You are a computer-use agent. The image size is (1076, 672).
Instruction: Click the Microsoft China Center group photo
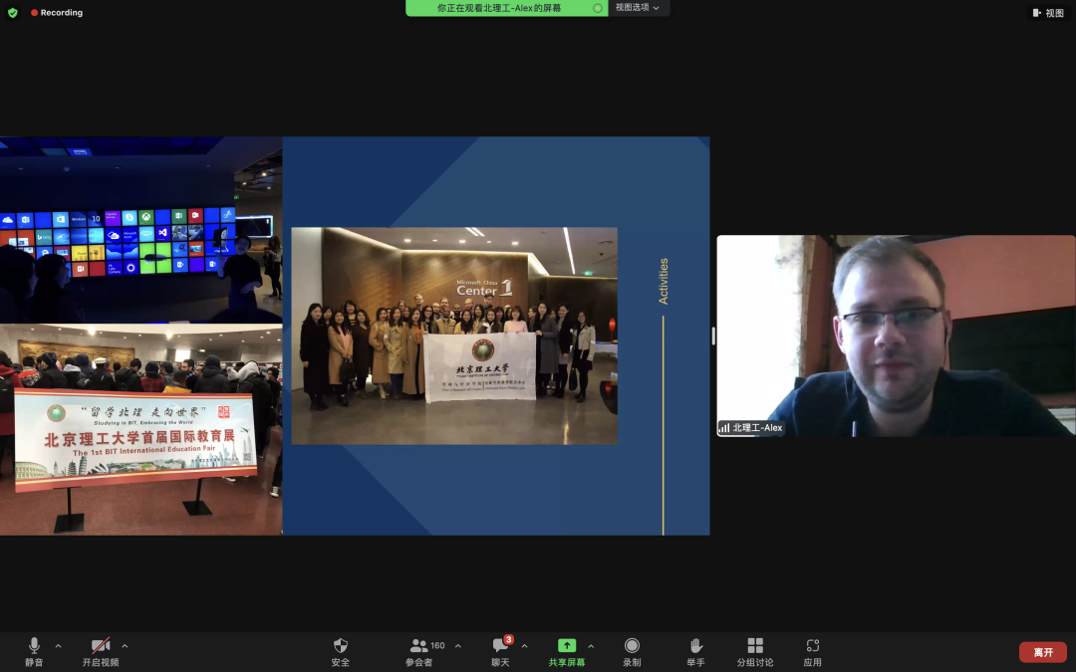click(x=454, y=336)
